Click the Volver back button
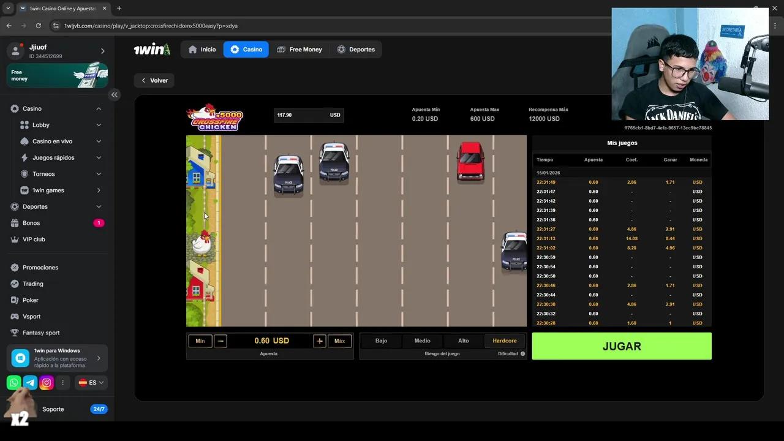 pos(154,80)
